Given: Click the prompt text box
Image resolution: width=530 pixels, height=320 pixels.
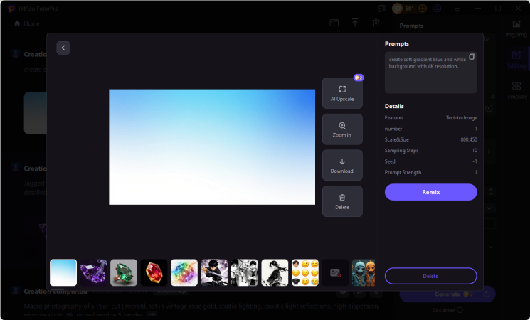Looking at the screenshot, I should tap(427, 77).
